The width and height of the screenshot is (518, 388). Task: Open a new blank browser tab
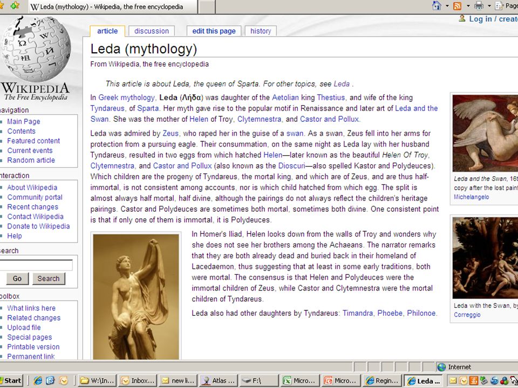207,6
